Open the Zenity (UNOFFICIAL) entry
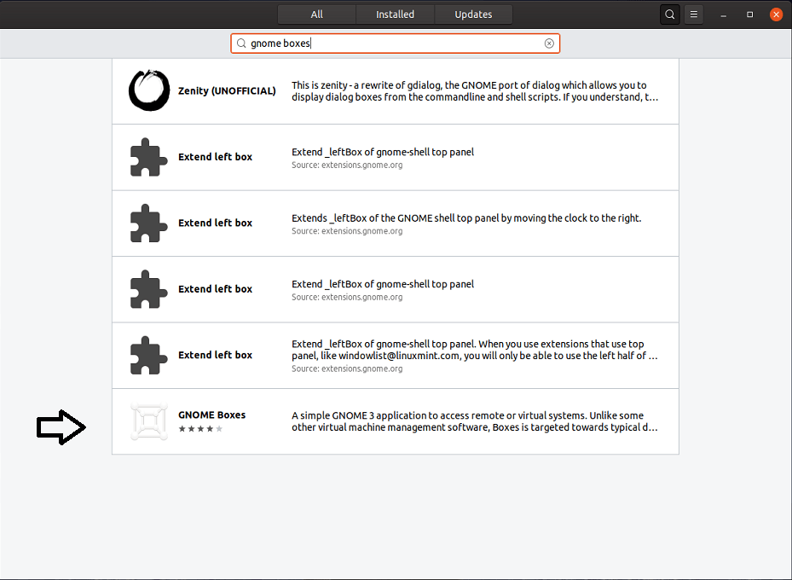 pos(395,90)
